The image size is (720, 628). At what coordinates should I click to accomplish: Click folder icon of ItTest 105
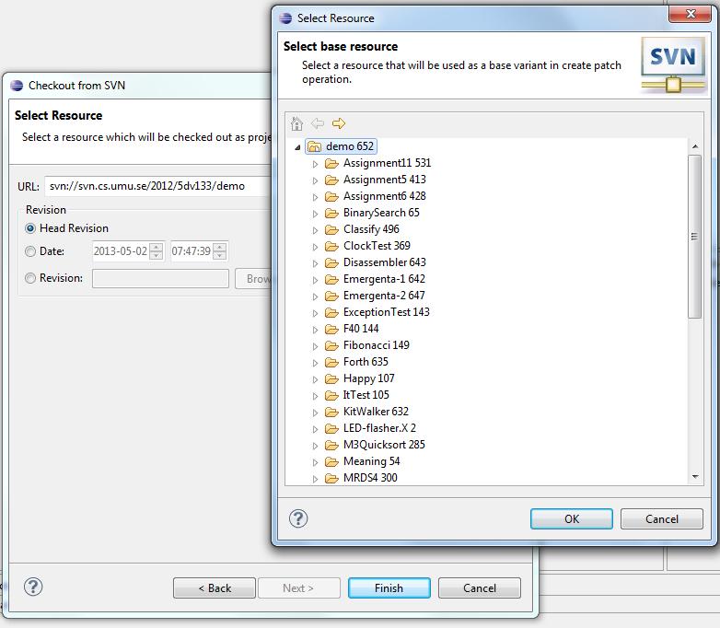tap(331, 396)
